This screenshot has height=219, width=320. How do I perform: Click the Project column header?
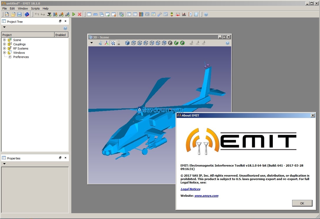click(28, 35)
